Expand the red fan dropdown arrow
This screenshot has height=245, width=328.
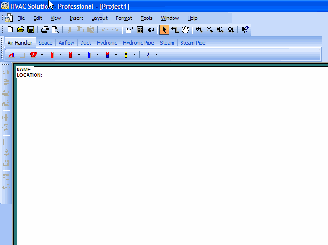click(42, 55)
